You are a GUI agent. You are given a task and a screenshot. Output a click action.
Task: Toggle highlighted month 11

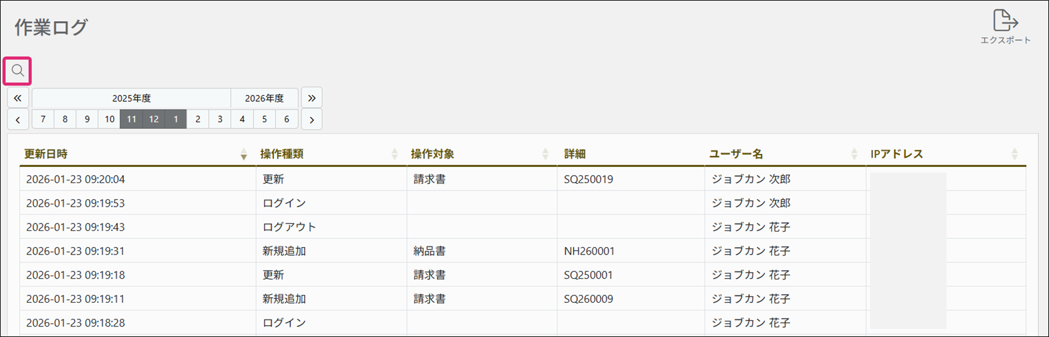coord(131,119)
